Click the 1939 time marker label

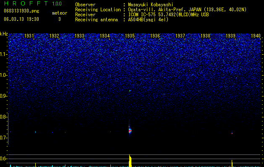click(230, 36)
